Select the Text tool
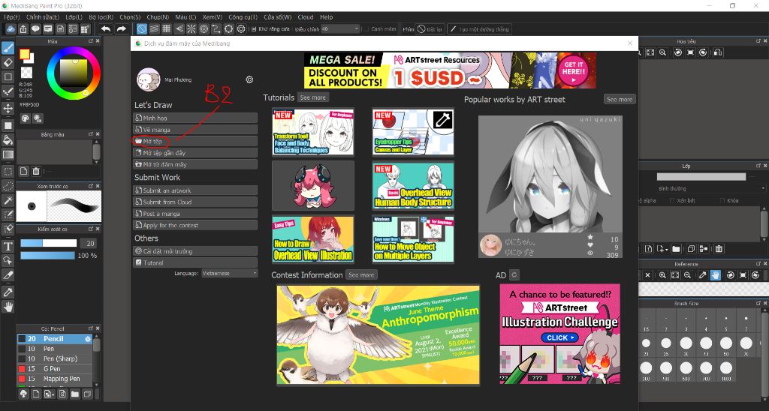 click(8, 246)
